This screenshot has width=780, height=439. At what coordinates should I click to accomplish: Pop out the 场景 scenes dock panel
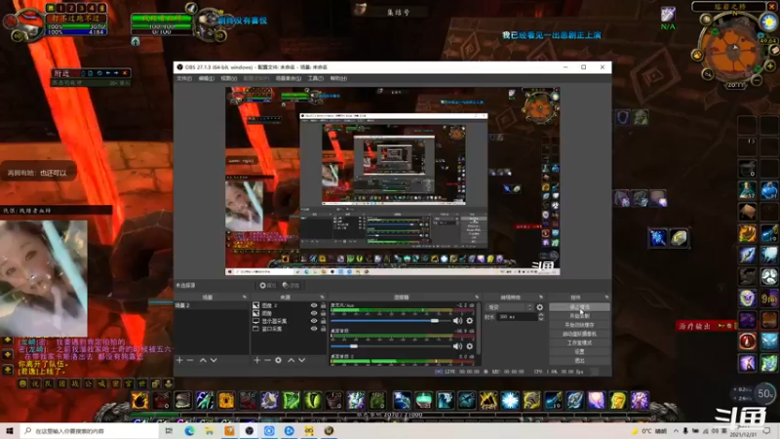[x=245, y=298]
